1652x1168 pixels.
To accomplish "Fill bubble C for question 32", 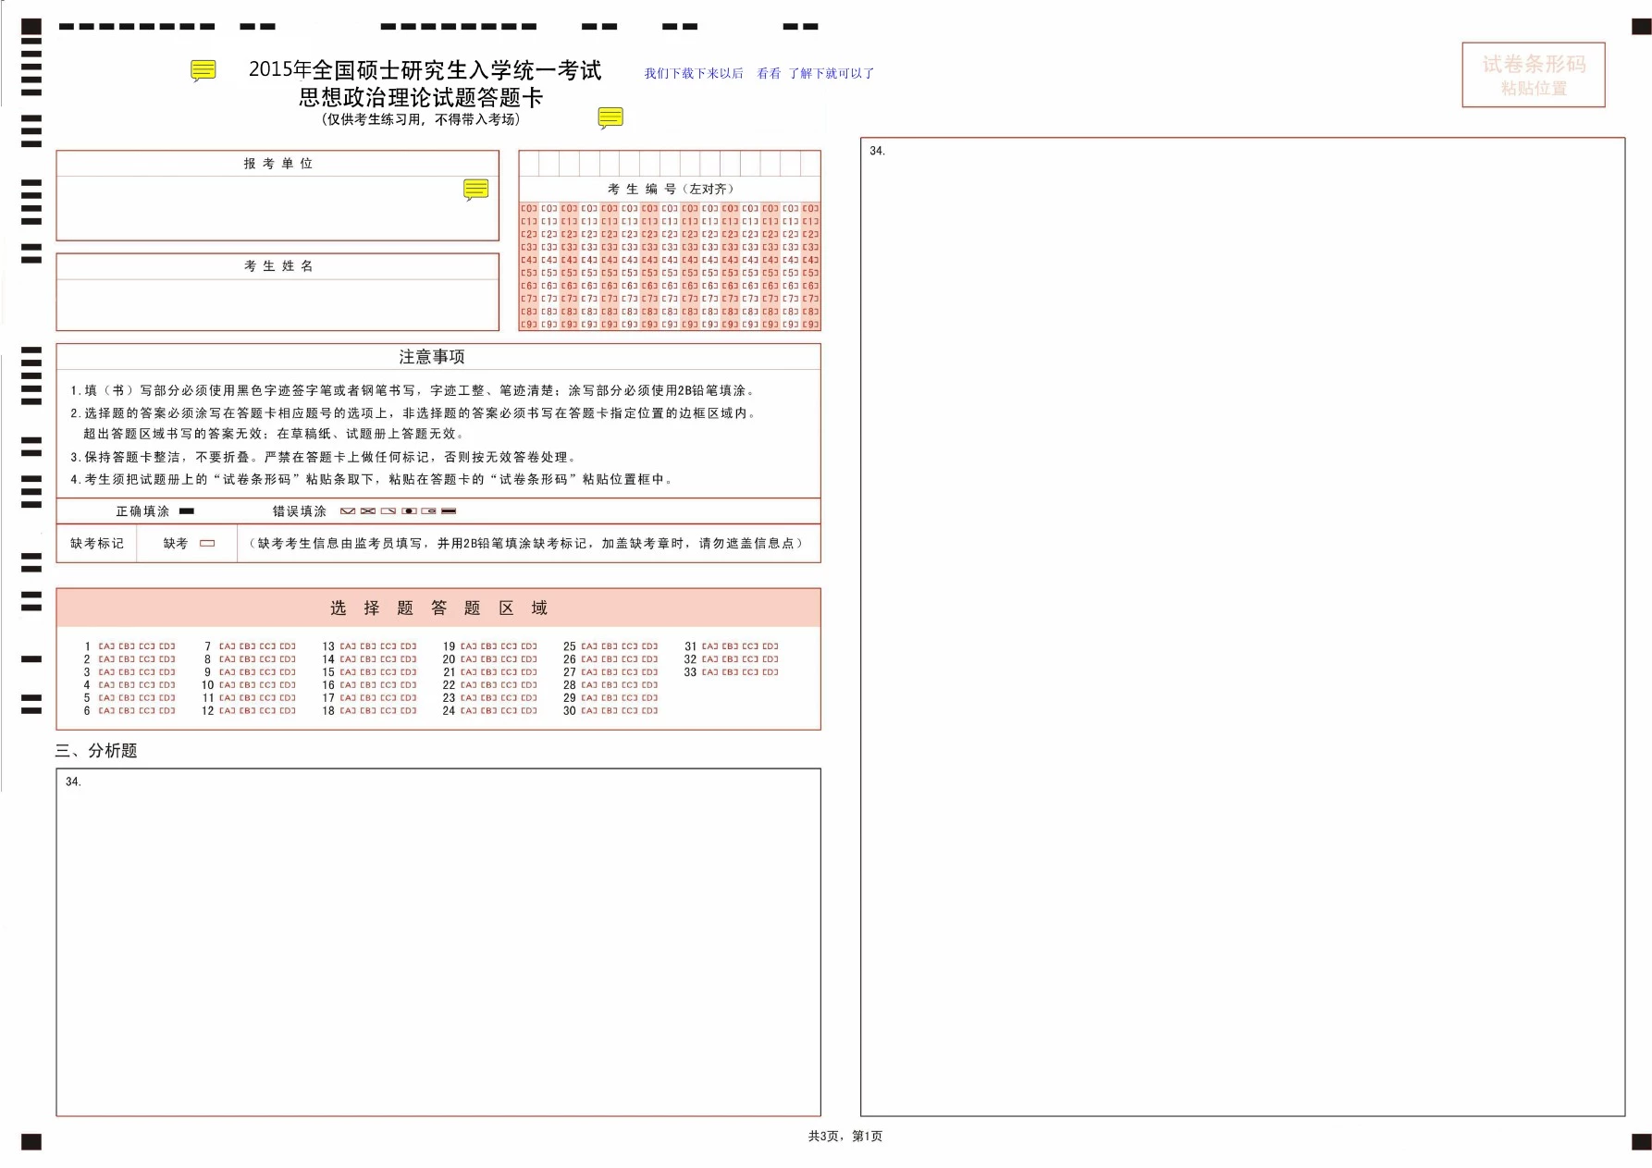I will (750, 659).
